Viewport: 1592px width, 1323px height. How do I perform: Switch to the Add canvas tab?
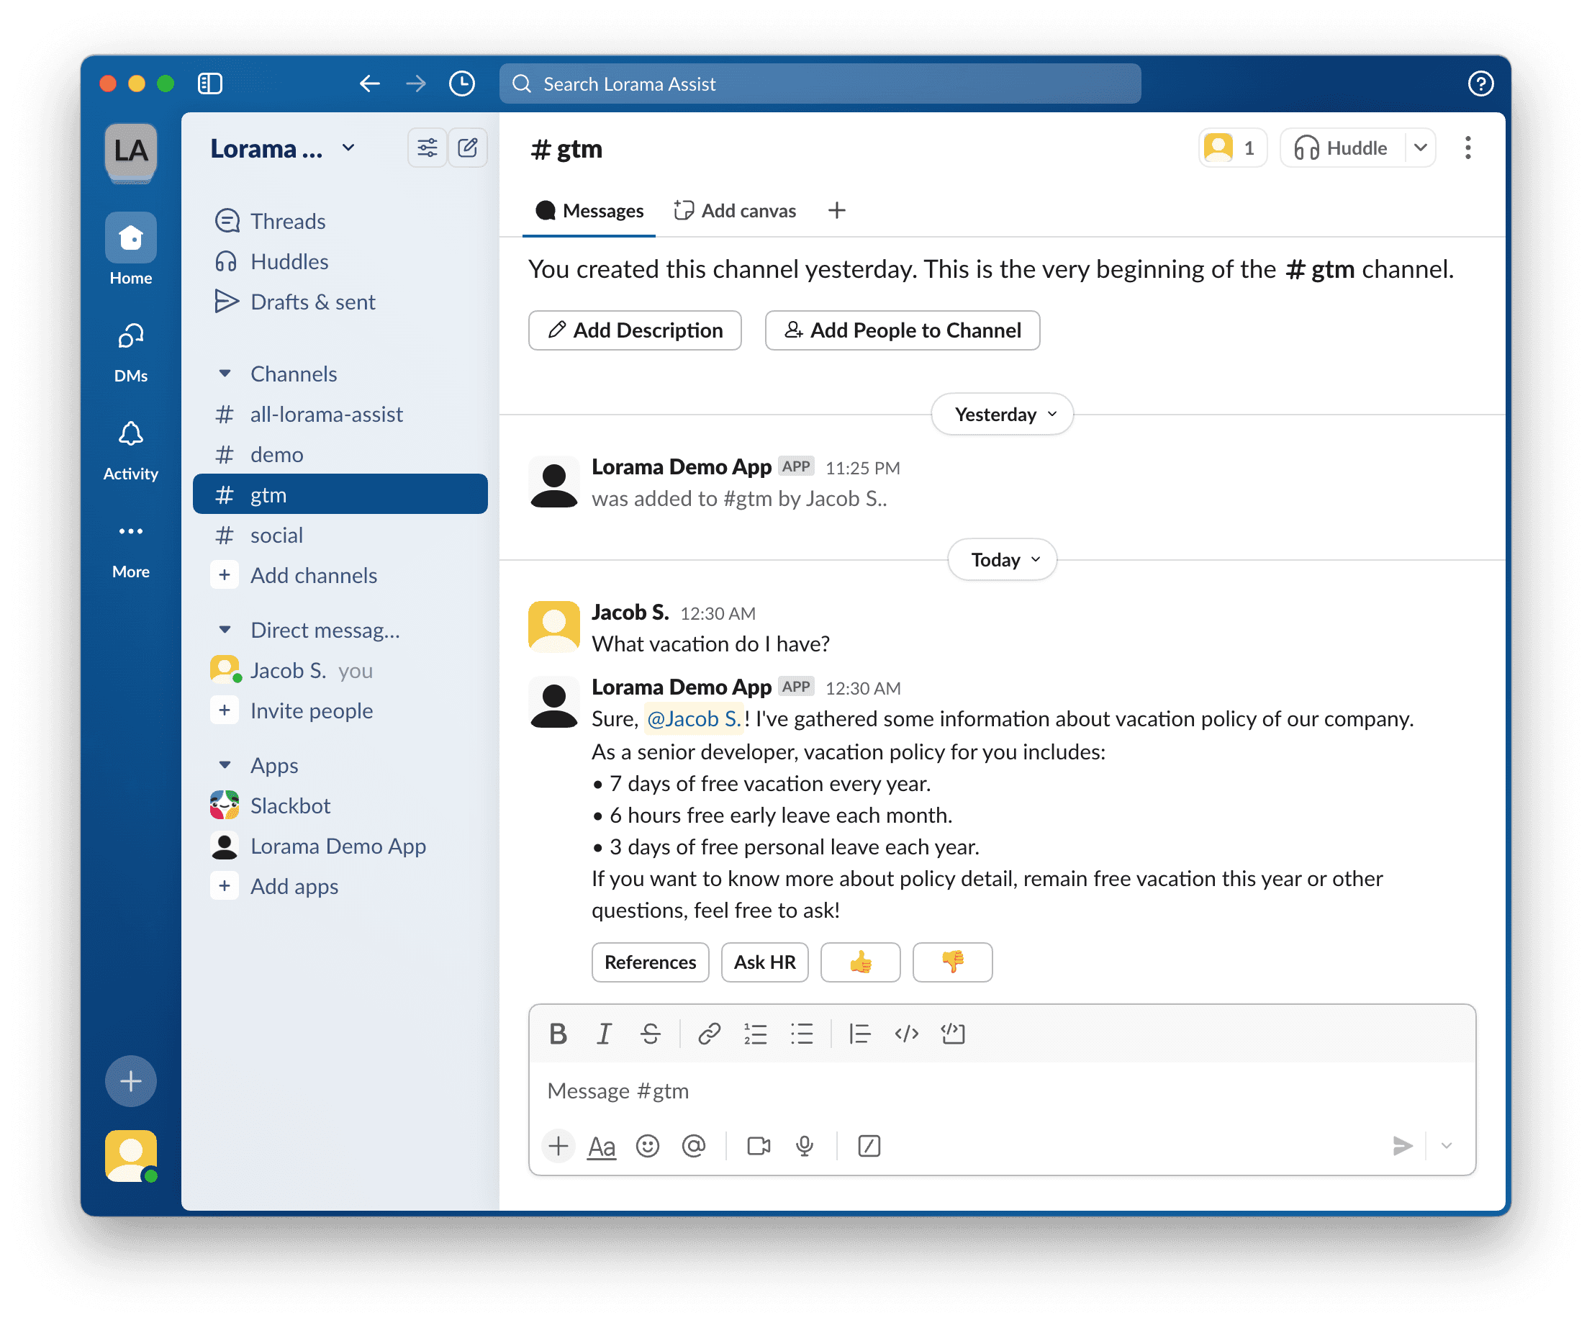735,211
